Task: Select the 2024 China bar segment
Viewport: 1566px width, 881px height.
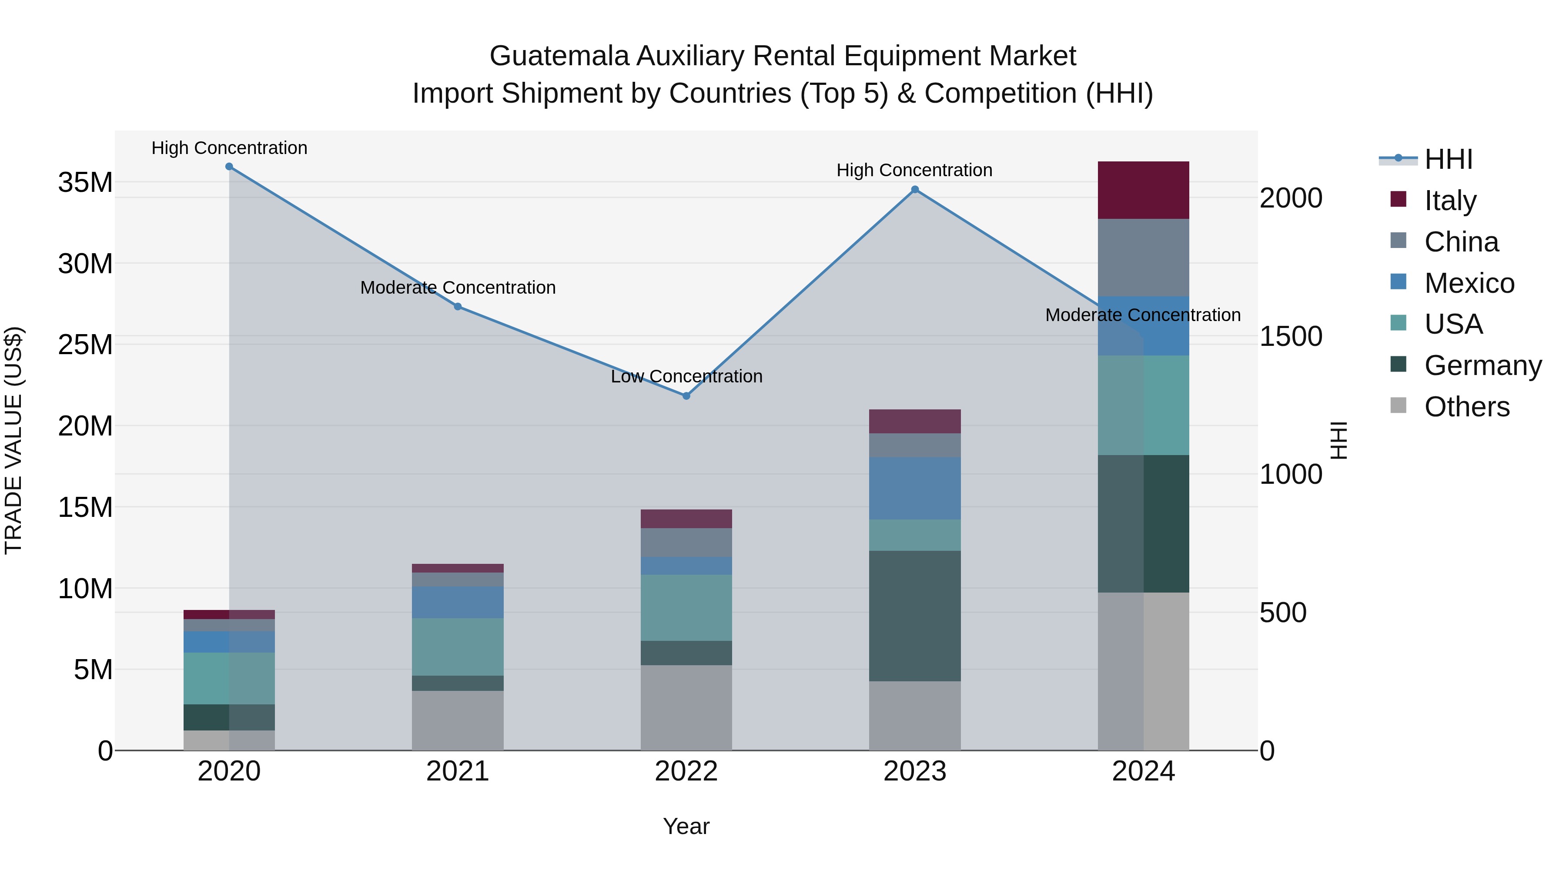Action: 1144,258
